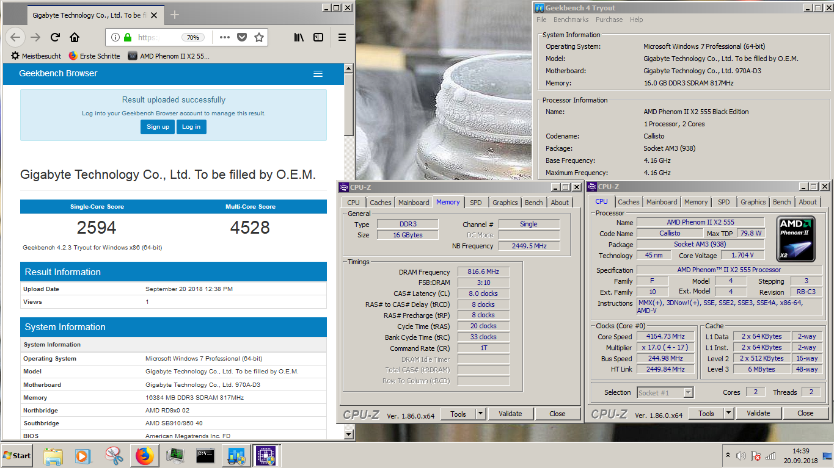The image size is (834, 468).
Task: Click Tools button in Memory CPU-Z window
Action: click(x=458, y=414)
